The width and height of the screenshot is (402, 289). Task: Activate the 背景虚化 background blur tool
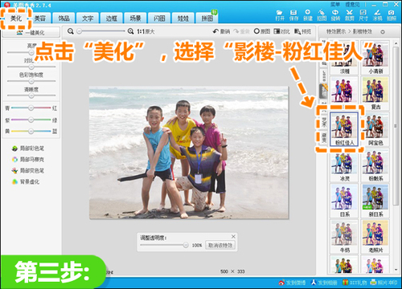26,182
